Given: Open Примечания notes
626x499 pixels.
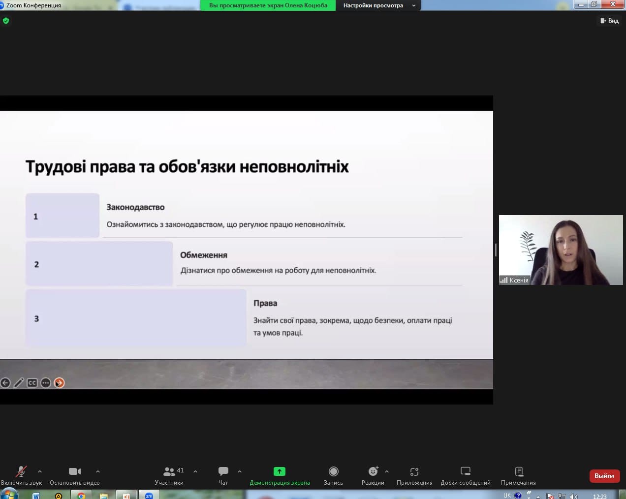Looking at the screenshot, I should point(518,475).
